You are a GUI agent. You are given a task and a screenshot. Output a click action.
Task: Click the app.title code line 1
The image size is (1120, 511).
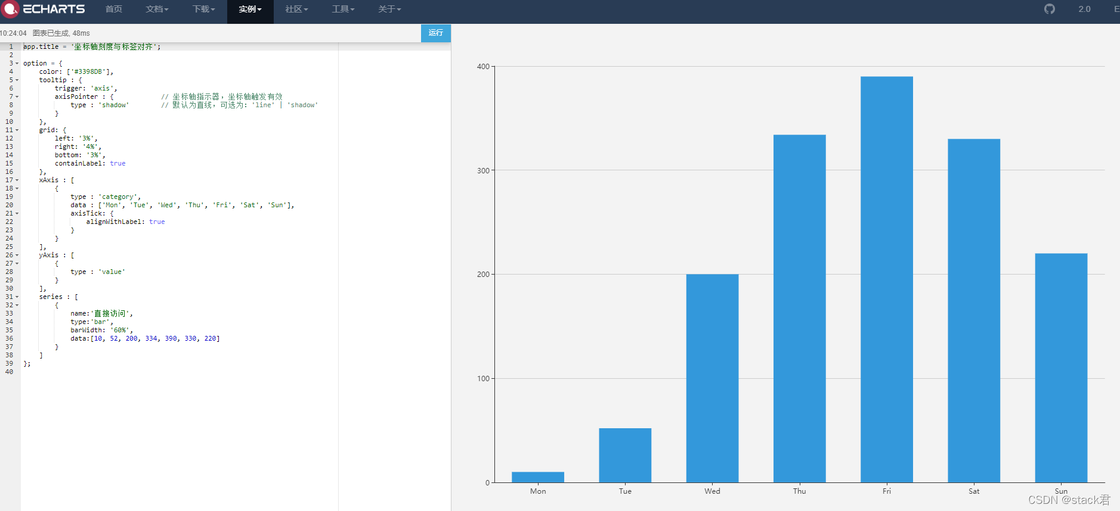pos(92,46)
